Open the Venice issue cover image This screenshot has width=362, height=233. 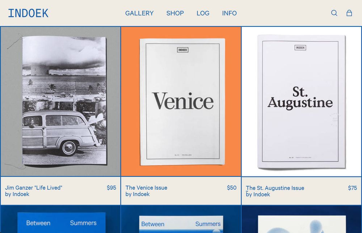[181, 101]
